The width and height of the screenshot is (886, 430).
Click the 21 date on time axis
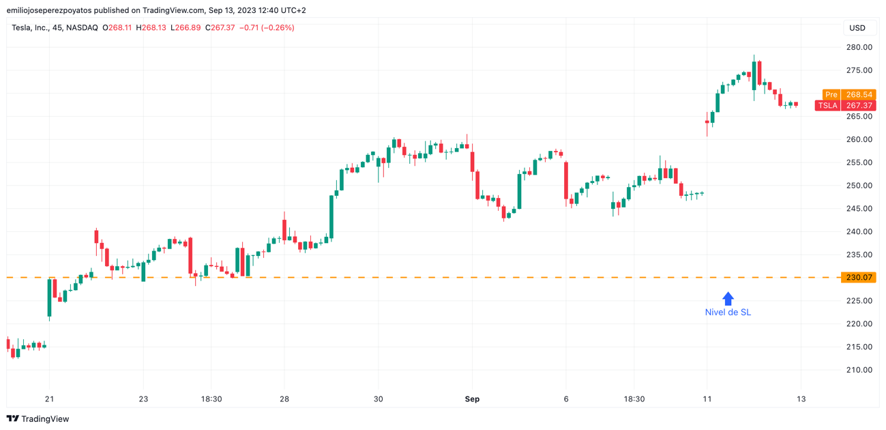[49, 399]
